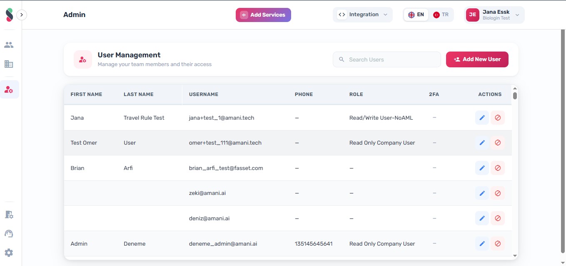Open the app logo in sidebar
Viewport: 566px width, 266px height.
(x=9, y=15)
